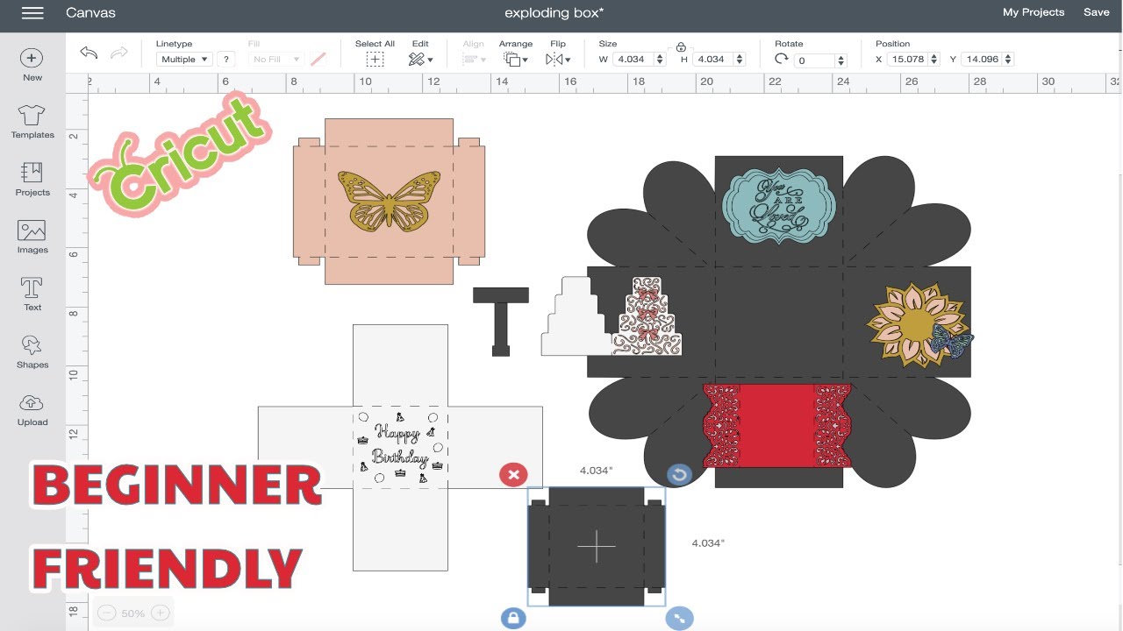Select the gold butterfly on pink box

(390, 200)
